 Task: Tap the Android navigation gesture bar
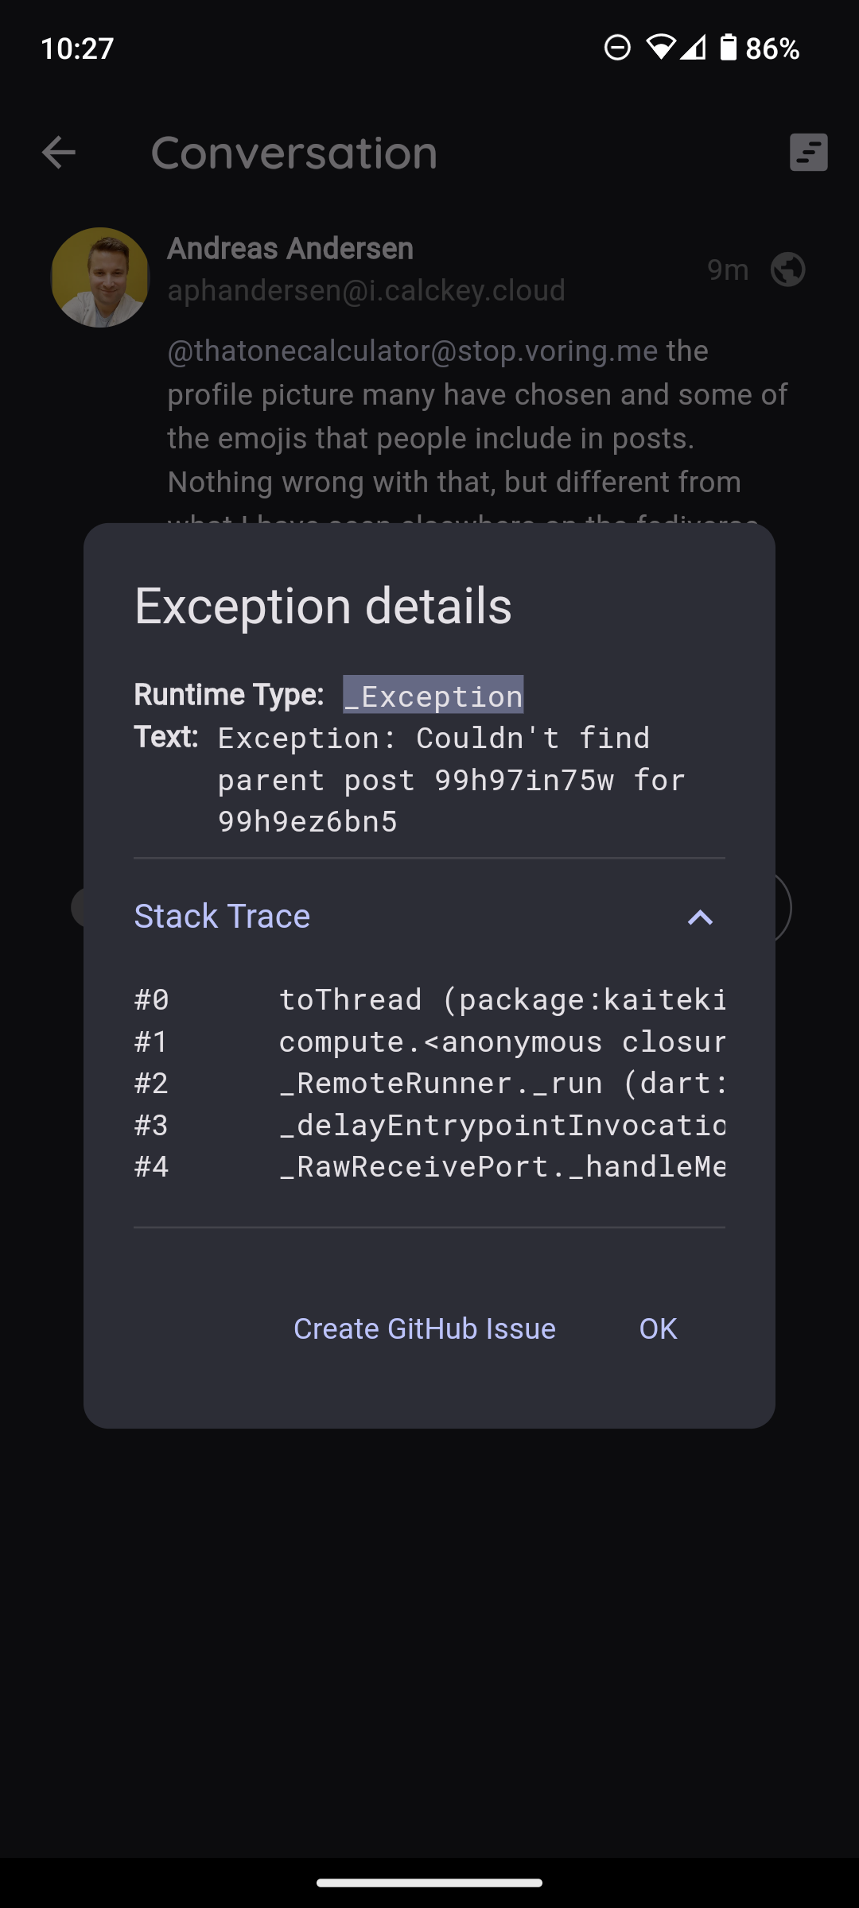[429, 1883]
